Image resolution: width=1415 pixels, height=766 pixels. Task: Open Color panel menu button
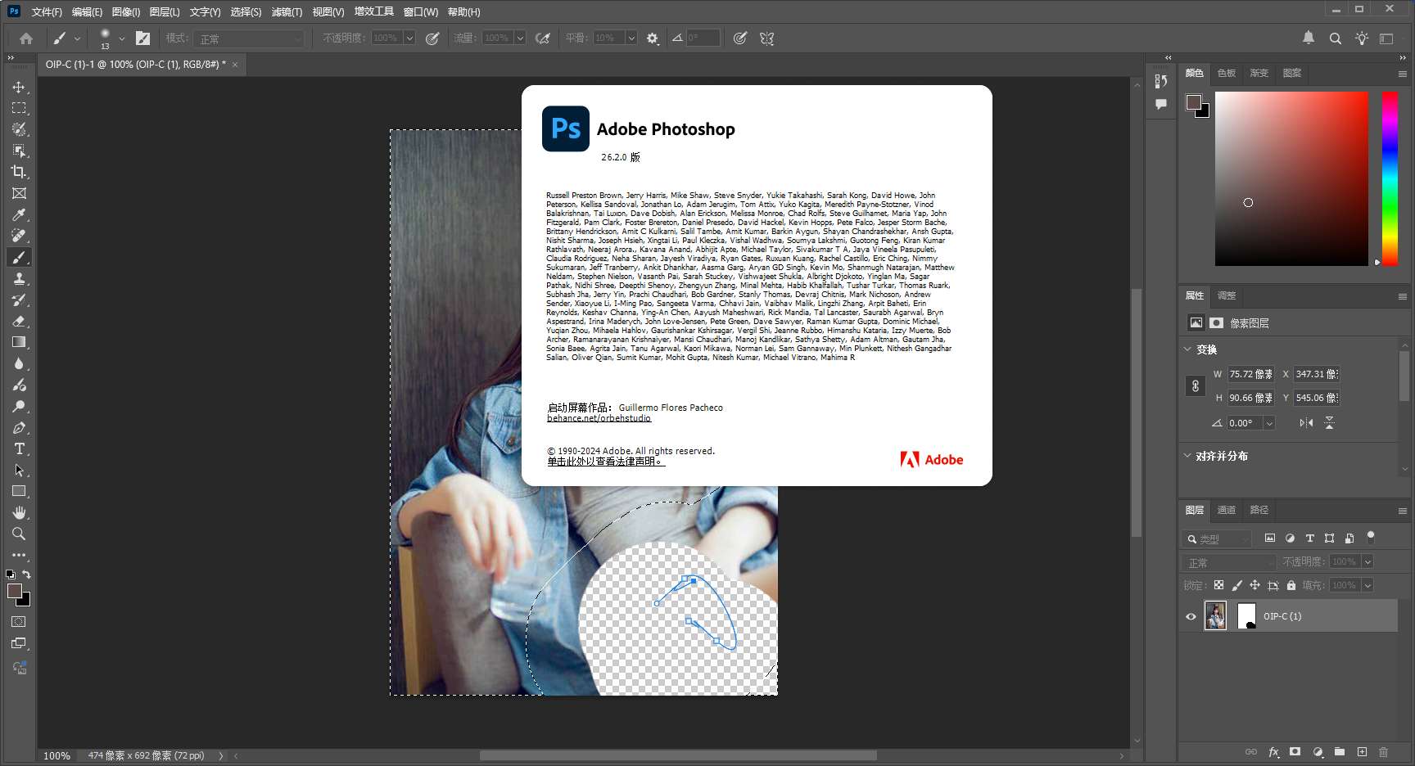point(1402,74)
